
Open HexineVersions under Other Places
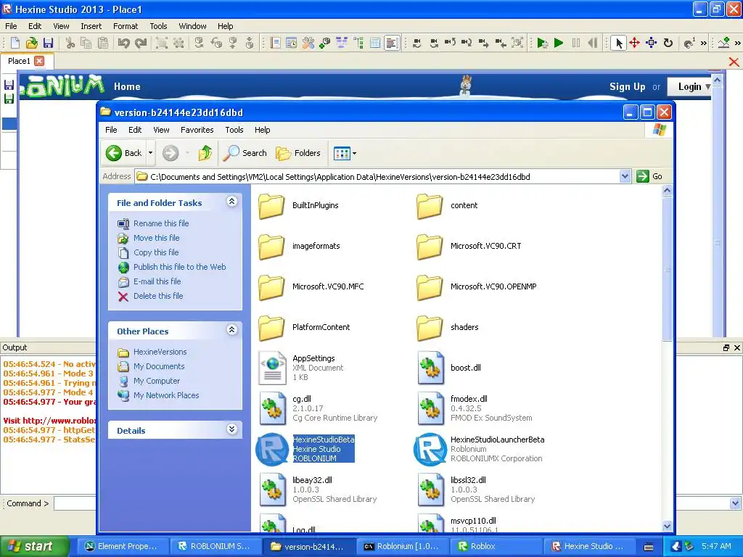(160, 352)
